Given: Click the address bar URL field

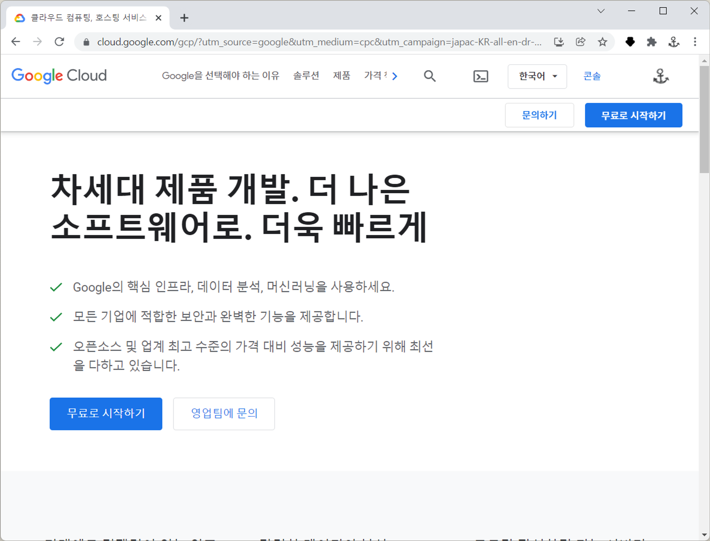Looking at the screenshot, I should click(x=319, y=42).
